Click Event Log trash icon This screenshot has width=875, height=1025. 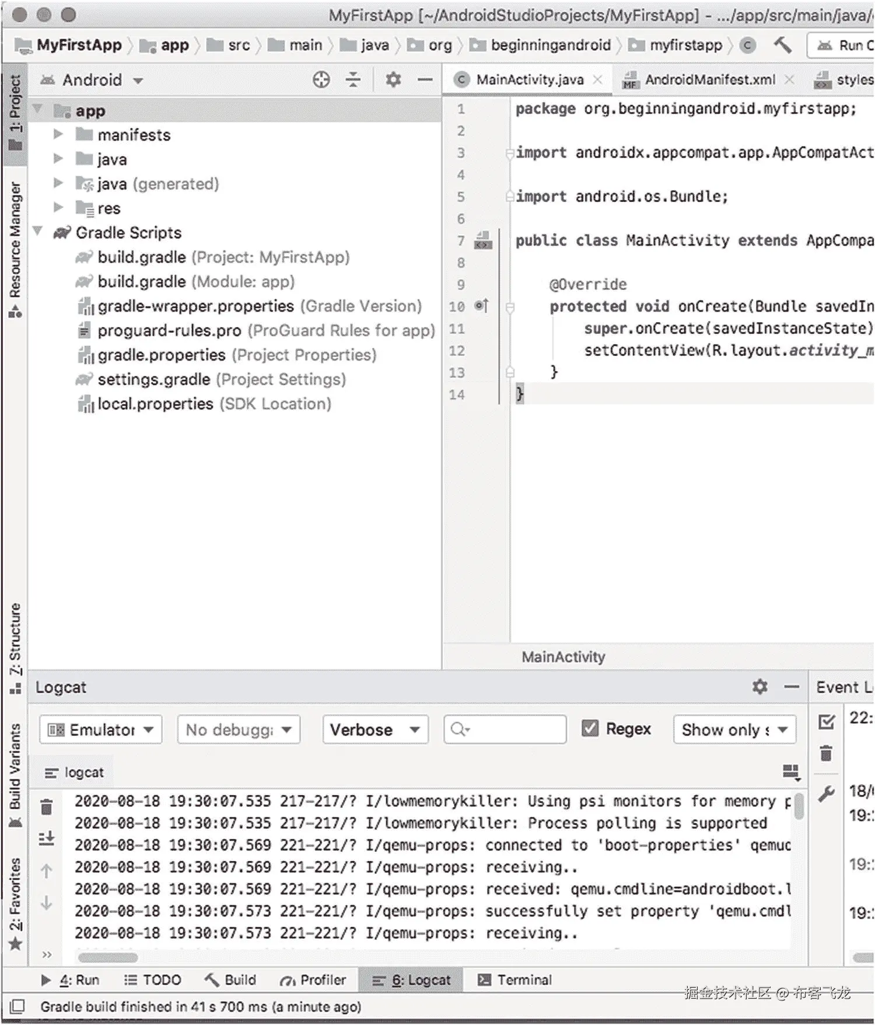826,753
